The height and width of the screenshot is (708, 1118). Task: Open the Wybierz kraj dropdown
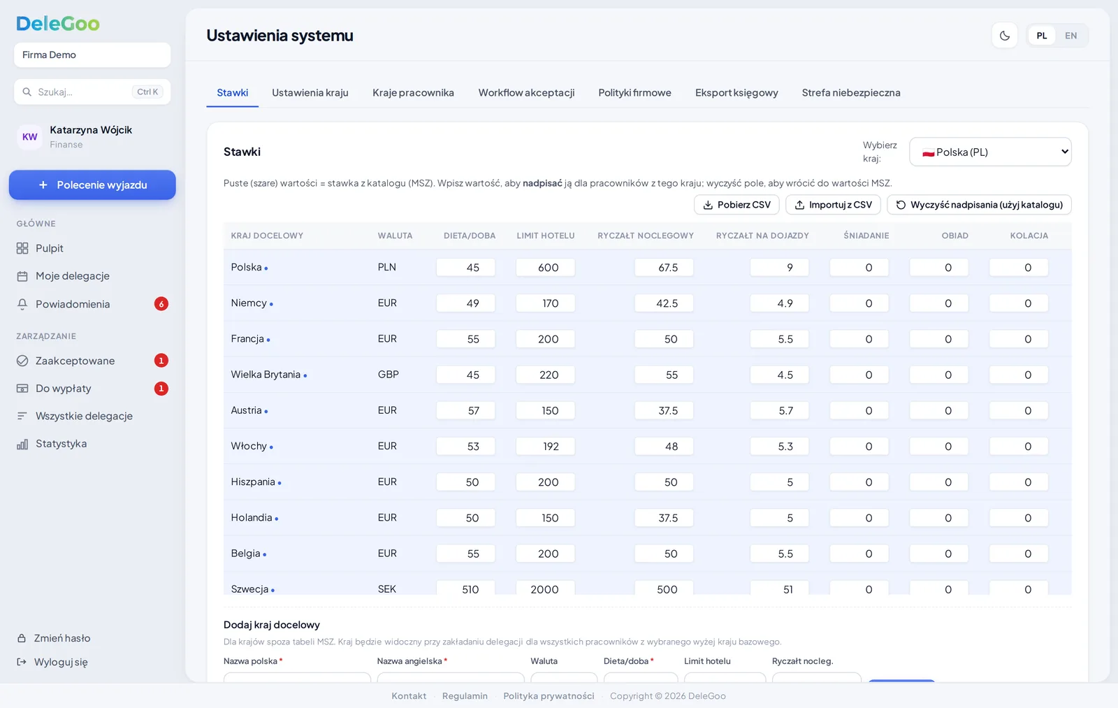990,152
